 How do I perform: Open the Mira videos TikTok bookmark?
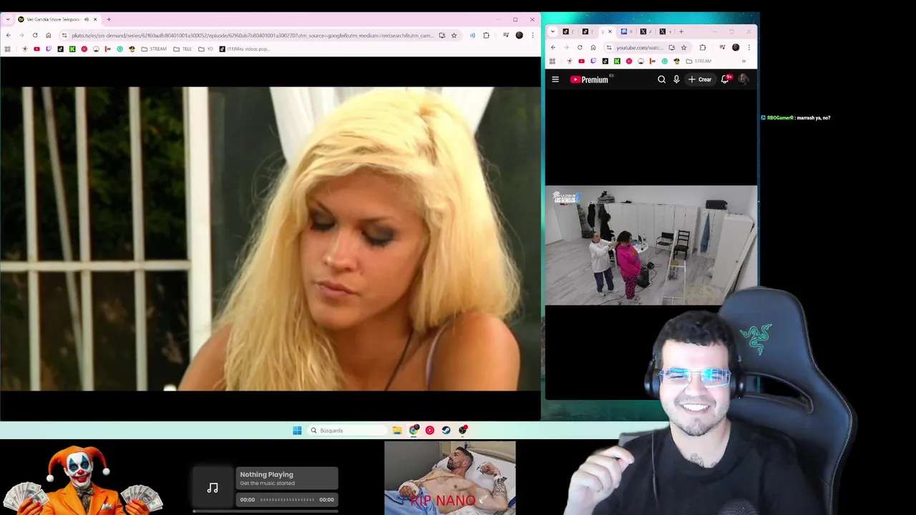(245, 49)
